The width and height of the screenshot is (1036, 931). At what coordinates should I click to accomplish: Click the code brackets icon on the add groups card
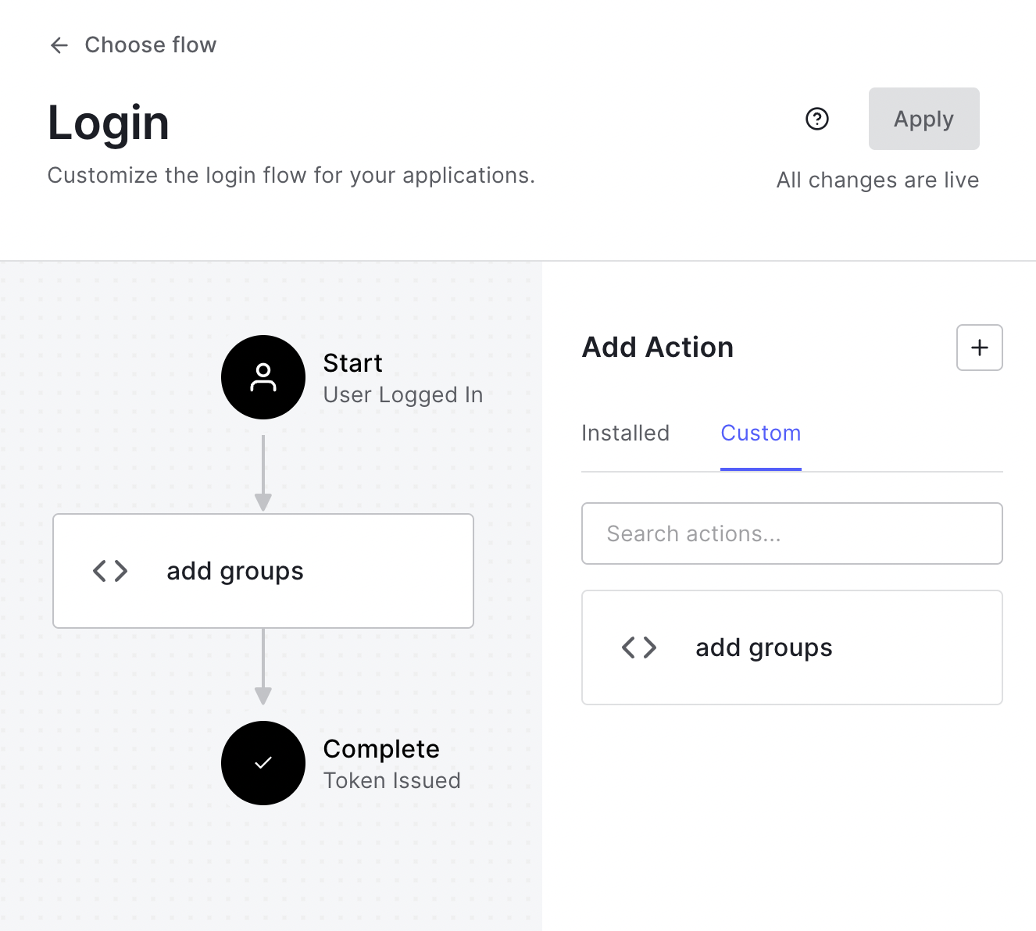638,647
